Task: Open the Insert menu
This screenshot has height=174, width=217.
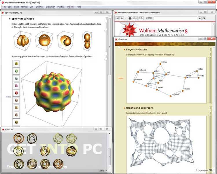Action: point(16,7)
